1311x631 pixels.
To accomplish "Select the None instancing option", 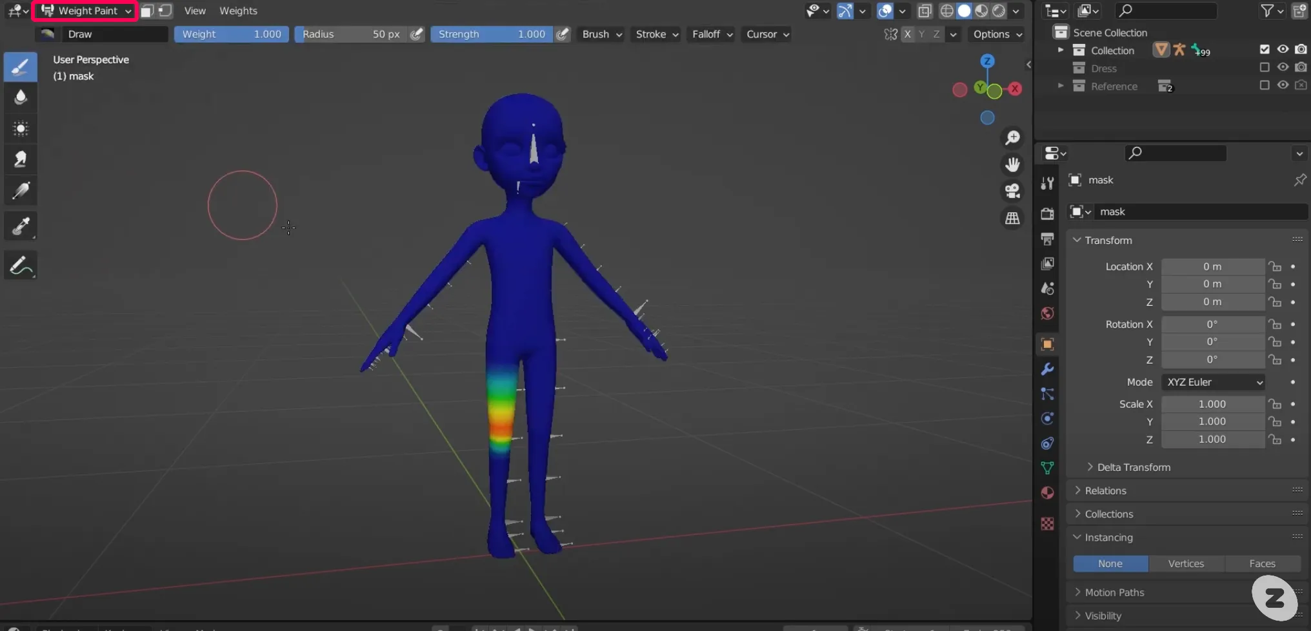I will 1110,563.
